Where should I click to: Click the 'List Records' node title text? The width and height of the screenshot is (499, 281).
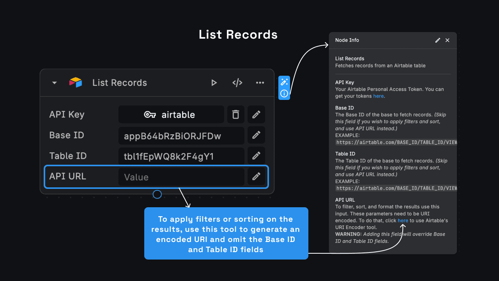click(x=120, y=83)
